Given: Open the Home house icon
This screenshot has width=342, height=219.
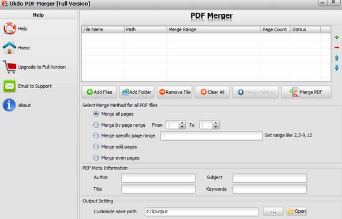Looking at the screenshot, I should [x=9, y=48].
